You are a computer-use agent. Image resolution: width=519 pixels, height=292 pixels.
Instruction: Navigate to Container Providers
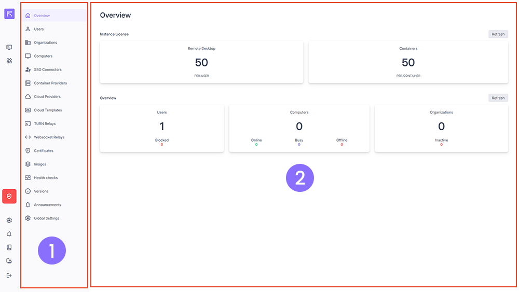point(50,83)
